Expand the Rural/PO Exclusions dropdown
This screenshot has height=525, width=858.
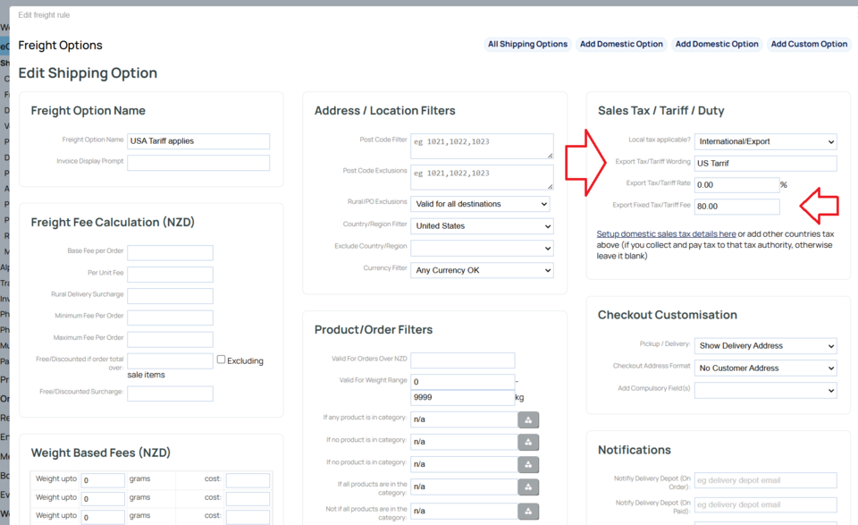[x=482, y=204]
